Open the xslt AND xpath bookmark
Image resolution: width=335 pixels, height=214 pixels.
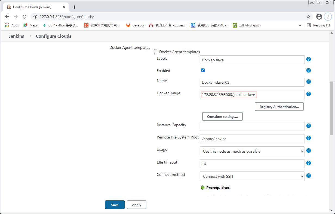247,25
